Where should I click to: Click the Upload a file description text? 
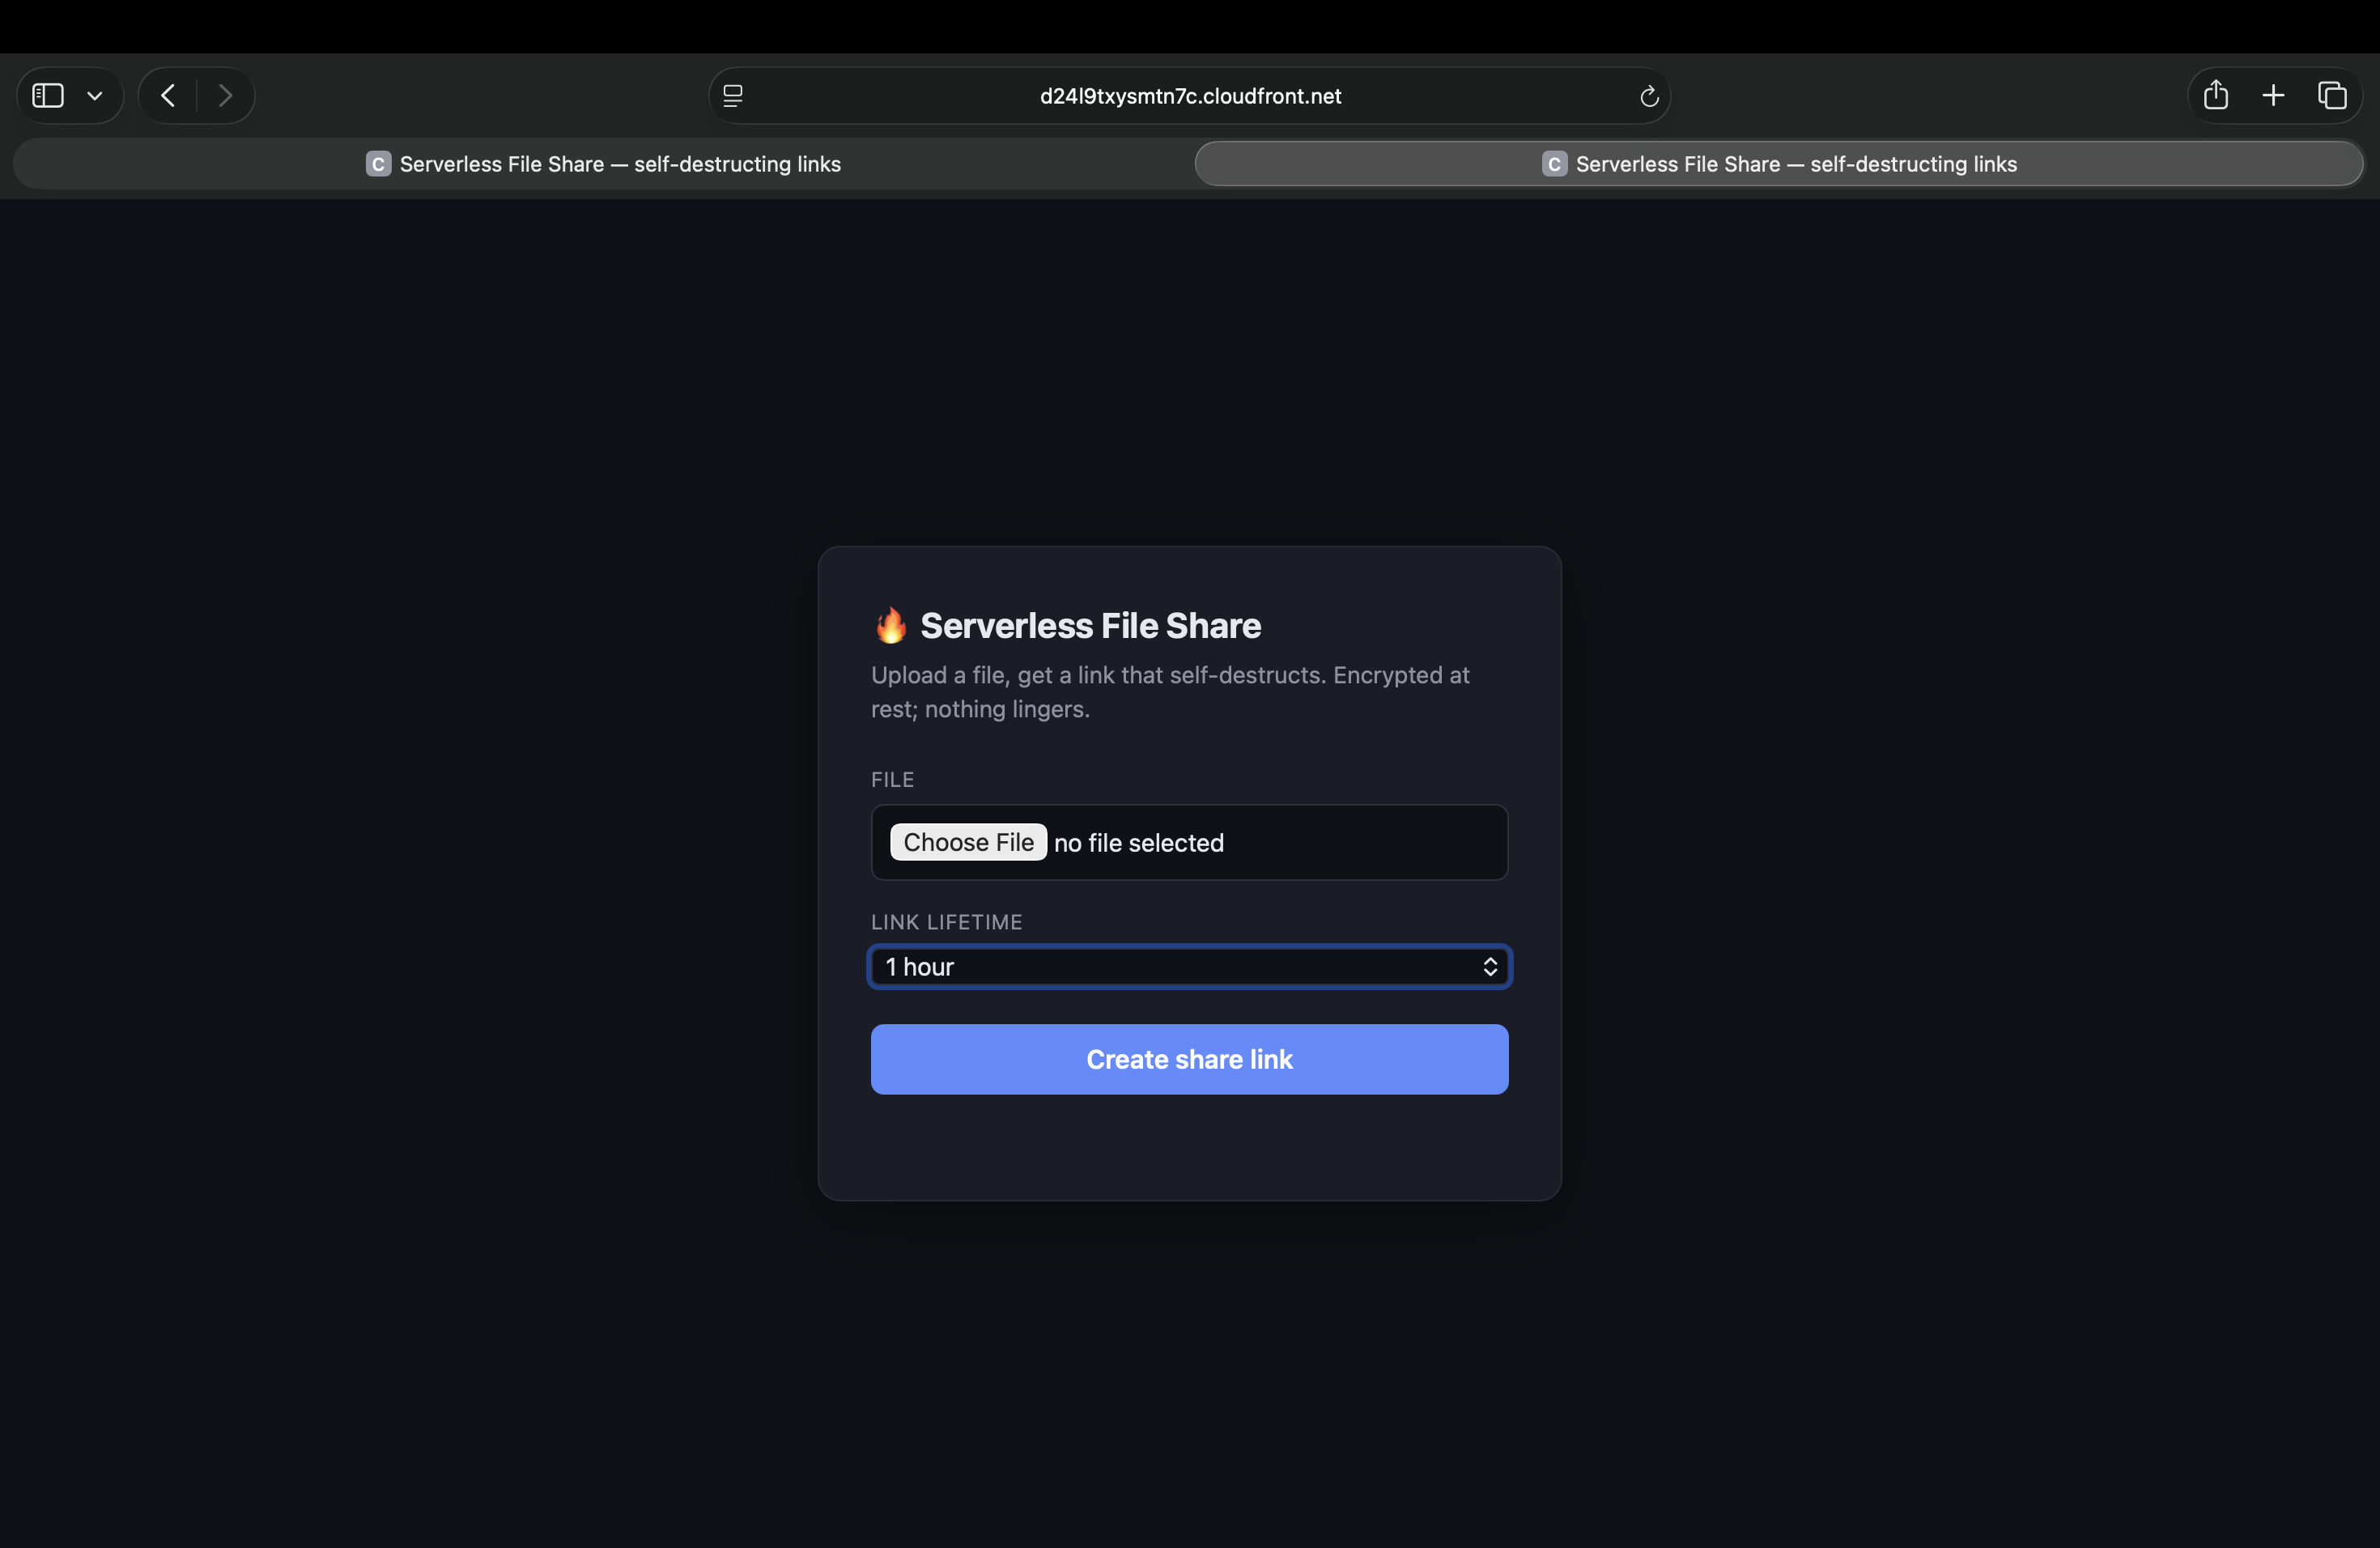coord(1170,692)
